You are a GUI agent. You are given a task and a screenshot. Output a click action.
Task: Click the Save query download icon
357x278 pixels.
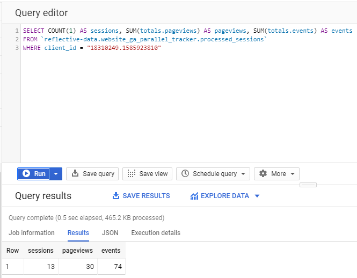[x=75, y=173]
